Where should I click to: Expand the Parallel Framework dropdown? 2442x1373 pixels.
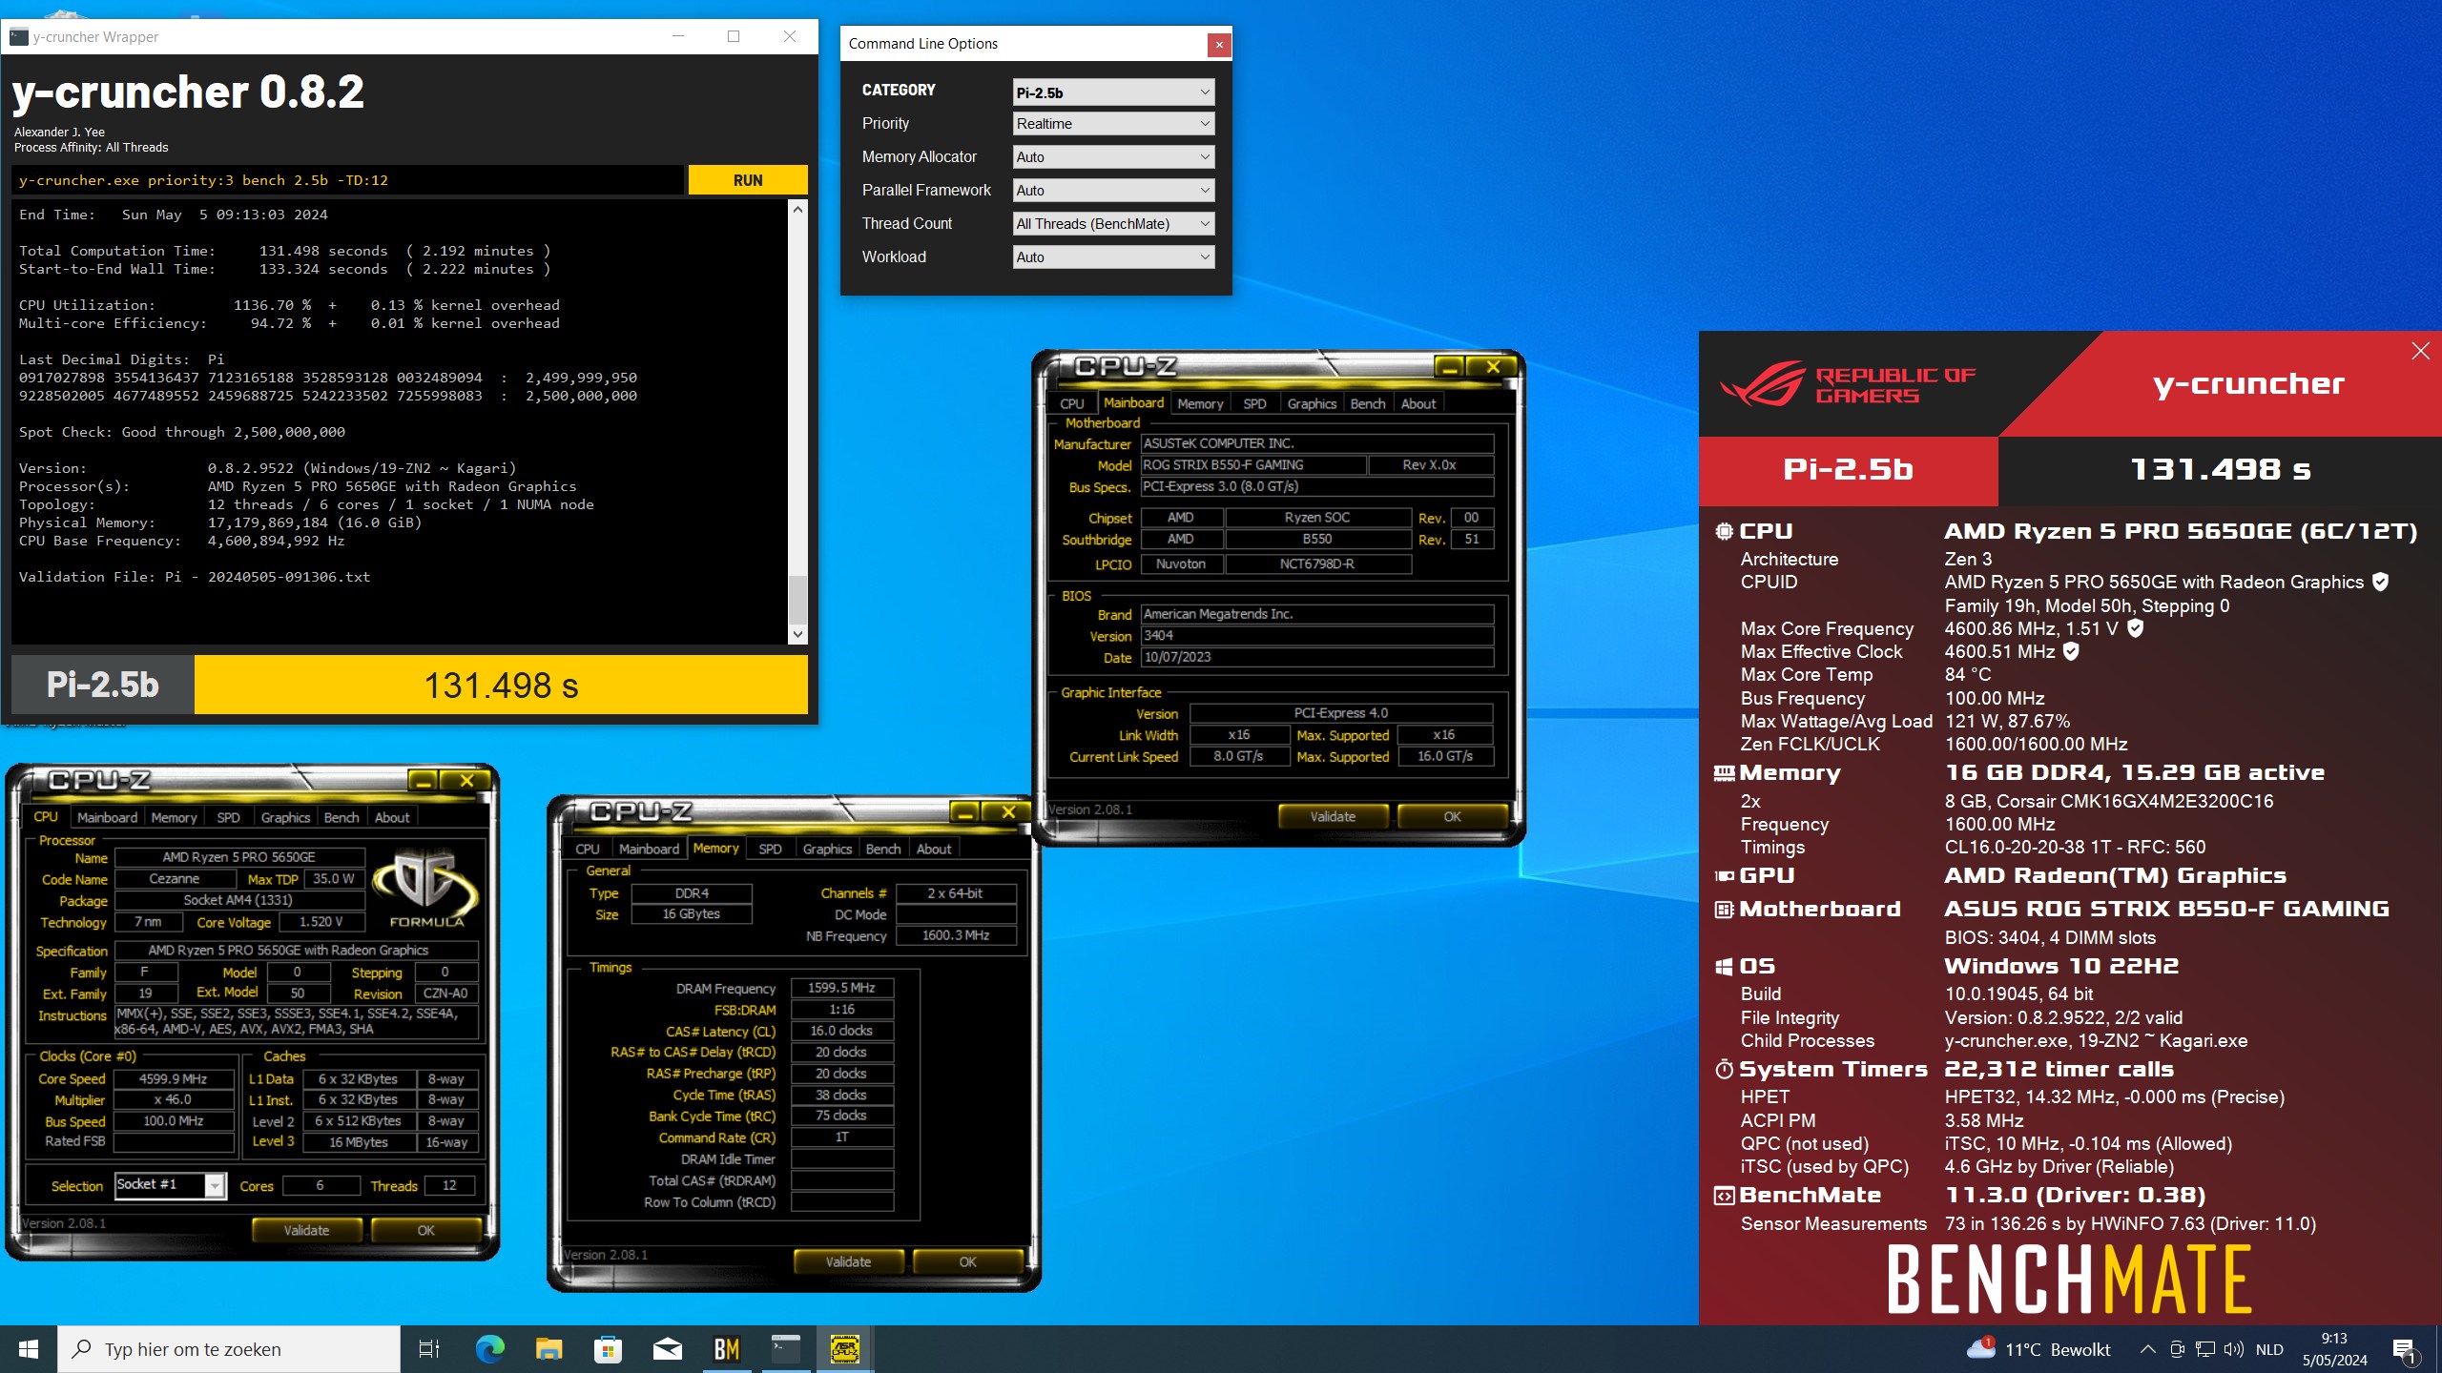click(x=1113, y=191)
